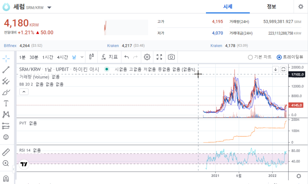Enter fullscreen chart mode
This screenshot has height=184, width=308.
pyautogui.click(x=159, y=57)
